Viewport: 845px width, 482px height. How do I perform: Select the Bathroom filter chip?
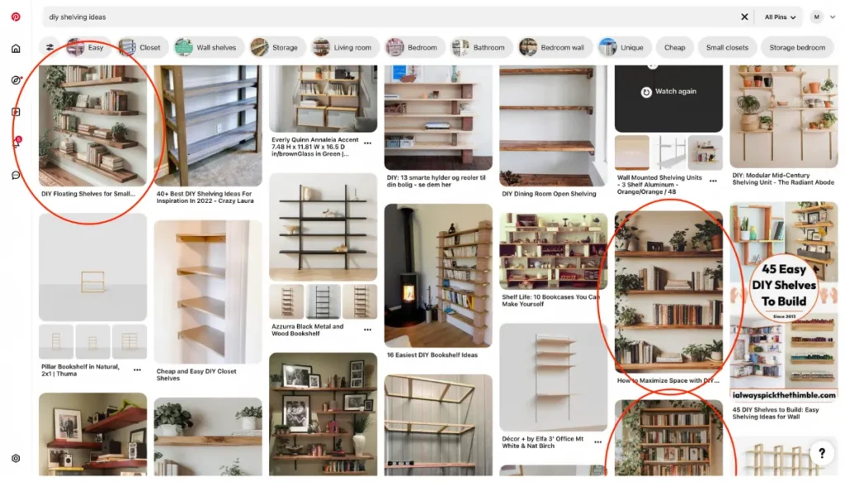click(x=481, y=47)
